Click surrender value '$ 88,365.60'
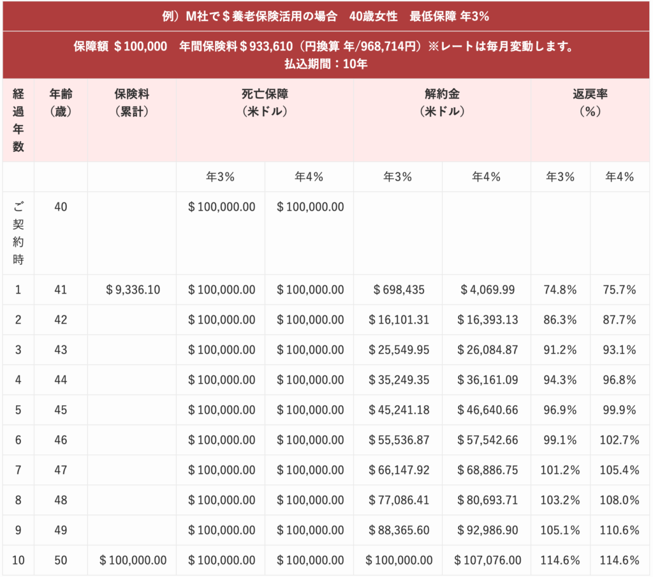Image resolution: width=653 pixels, height=577 pixels. coord(399,530)
